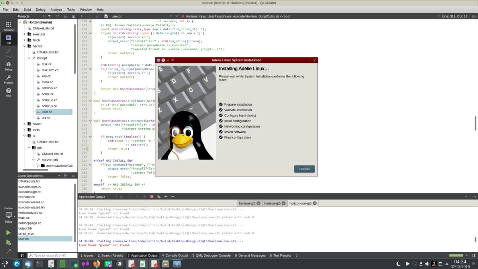
Task: Collapse the hscript folder in project tree
Action: [x=24, y=46]
